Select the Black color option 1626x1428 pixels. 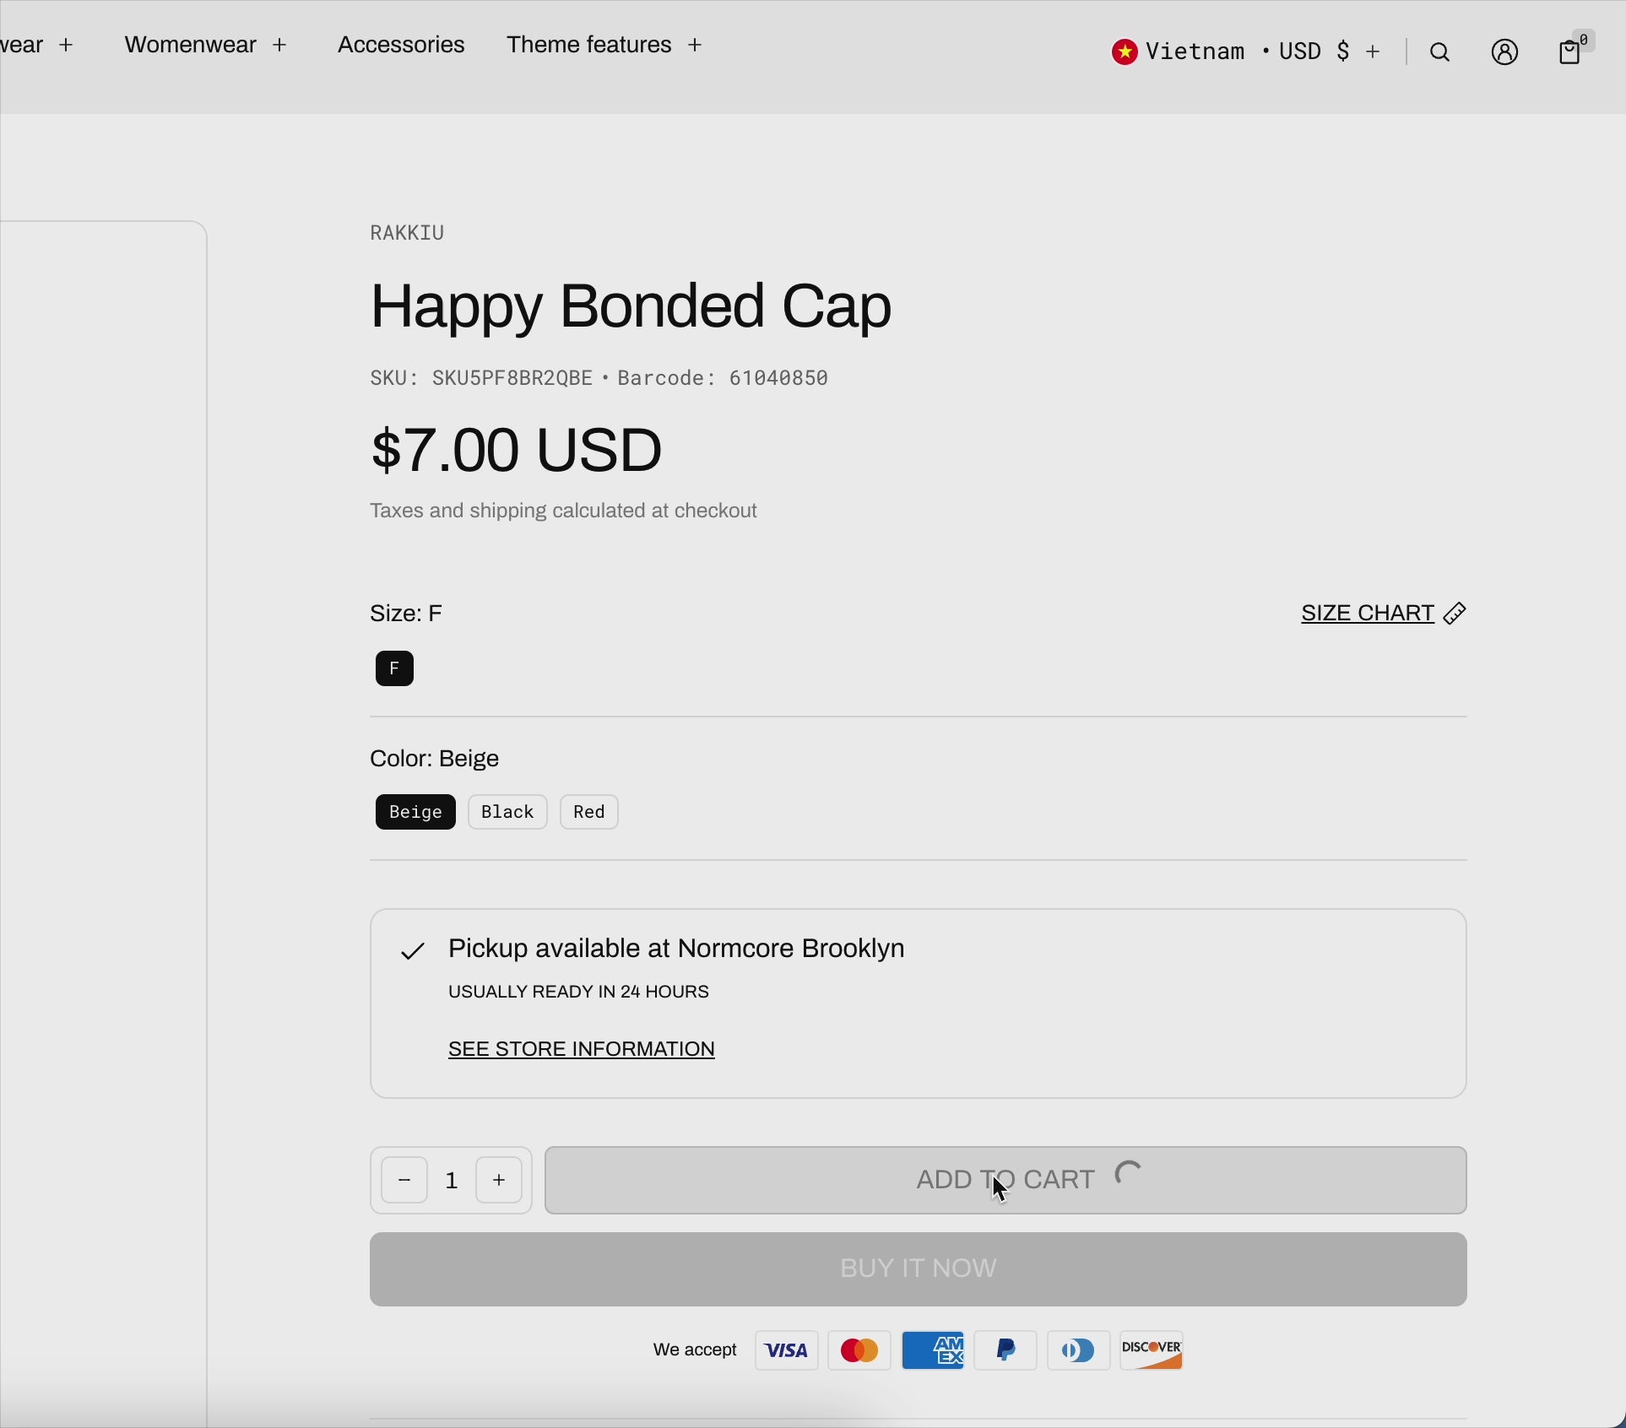[x=507, y=812]
